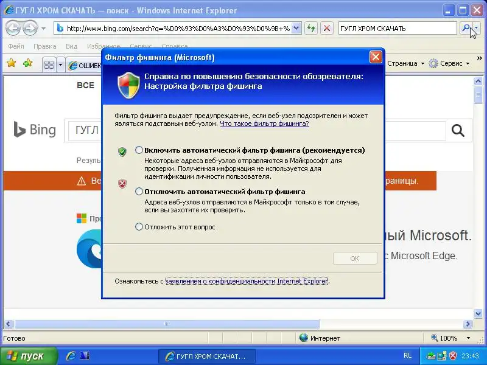The width and height of the screenshot is (487, 365).
Task: Open the Страница toolbar dropdown
Action: [x=405, y=63]
